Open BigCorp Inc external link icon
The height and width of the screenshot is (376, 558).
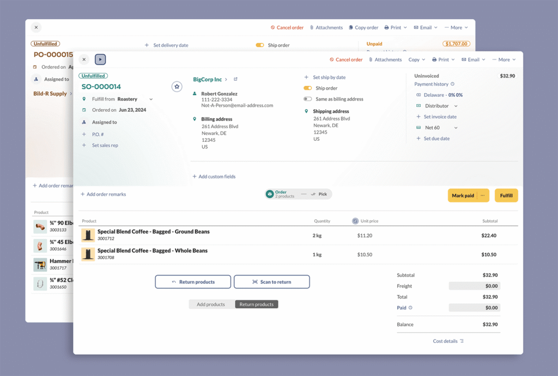[x=235, y=79]
